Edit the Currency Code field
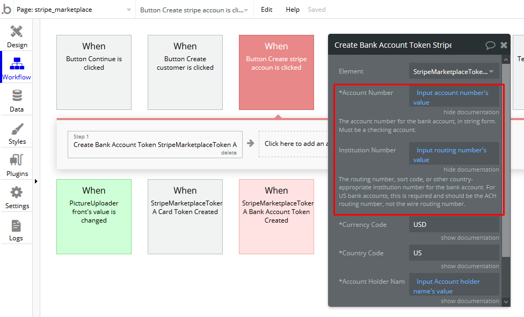This screenshot has height=317, width=524. (x=454, y=224)
